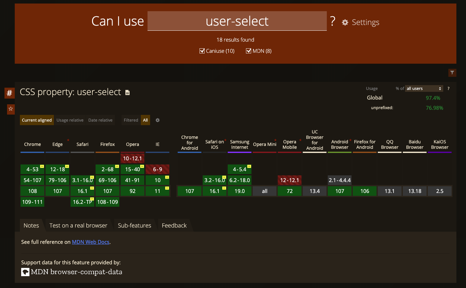
Task: Click the Firefox column header
Action: pos(107,144)
